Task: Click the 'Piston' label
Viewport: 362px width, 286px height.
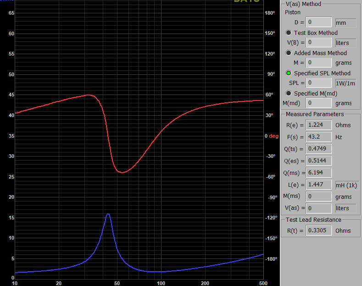Action: point(293,12)
